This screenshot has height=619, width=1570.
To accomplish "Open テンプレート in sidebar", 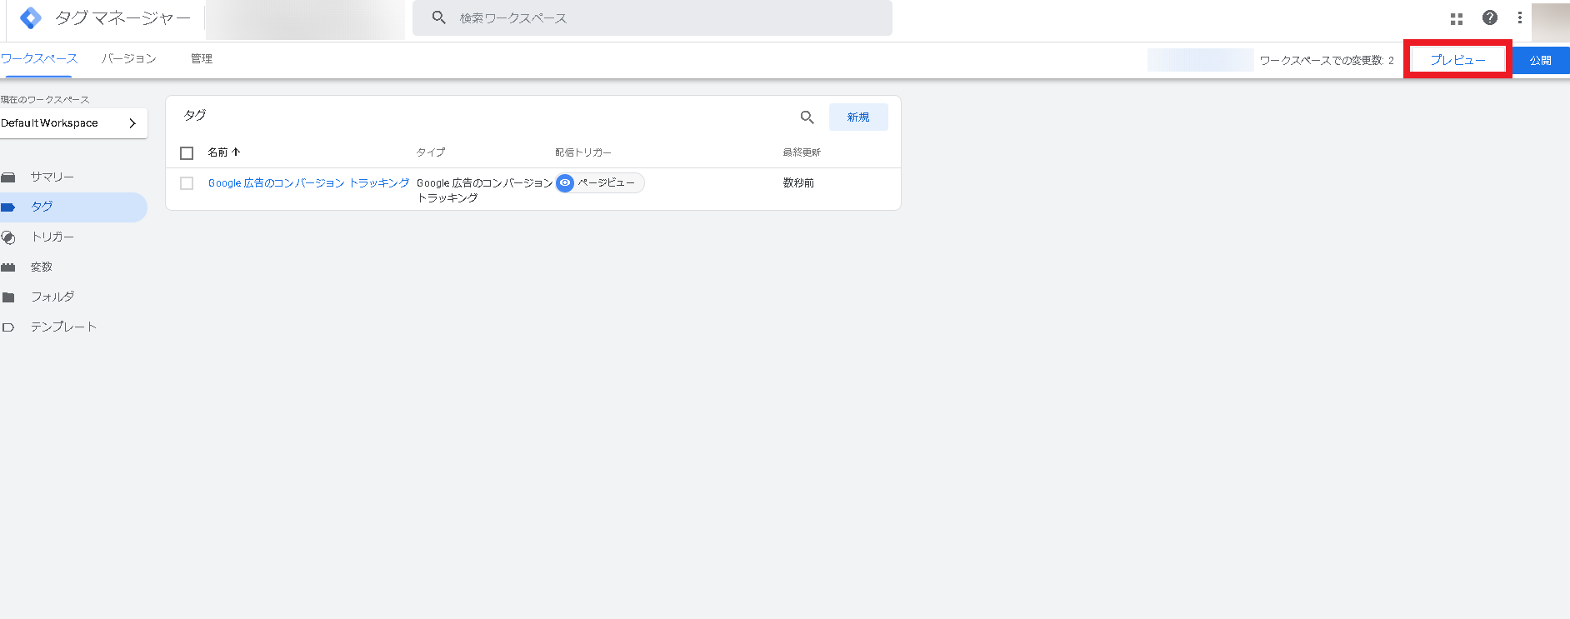I will pyautogui.click(x=63, y=327).
